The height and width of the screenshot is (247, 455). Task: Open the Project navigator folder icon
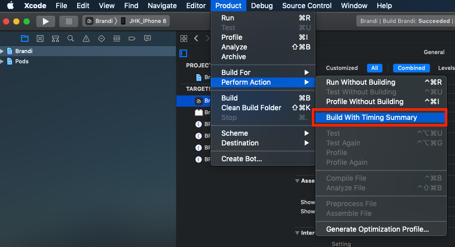pos(25,39)
